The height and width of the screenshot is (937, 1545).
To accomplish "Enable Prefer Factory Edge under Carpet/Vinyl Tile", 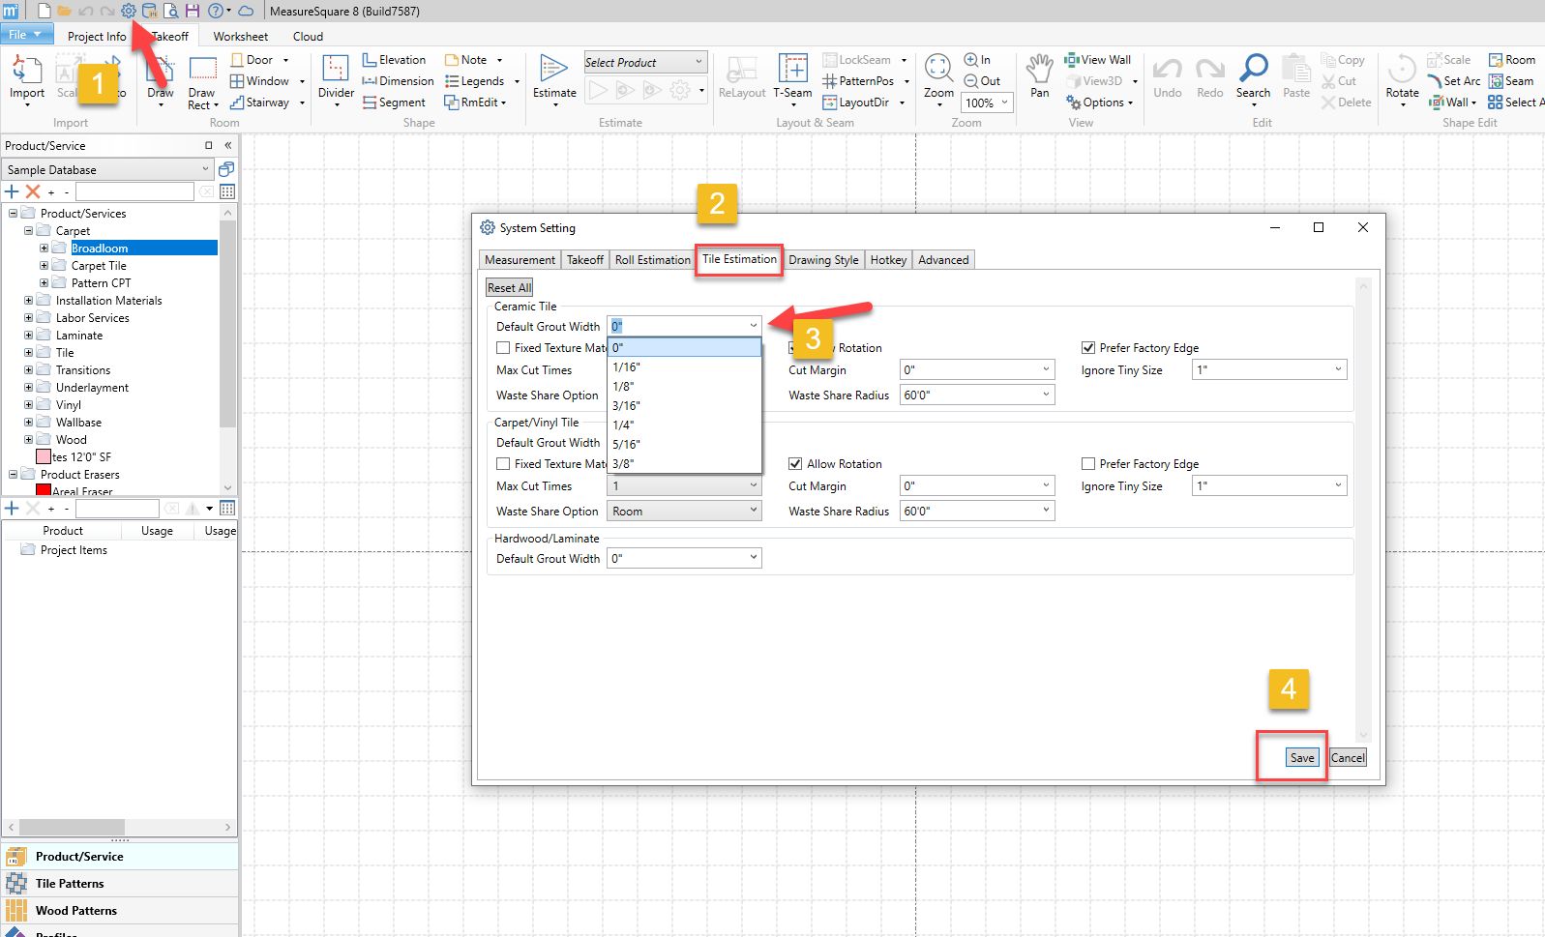I will pyautogui.click(x=1088, y=464).
